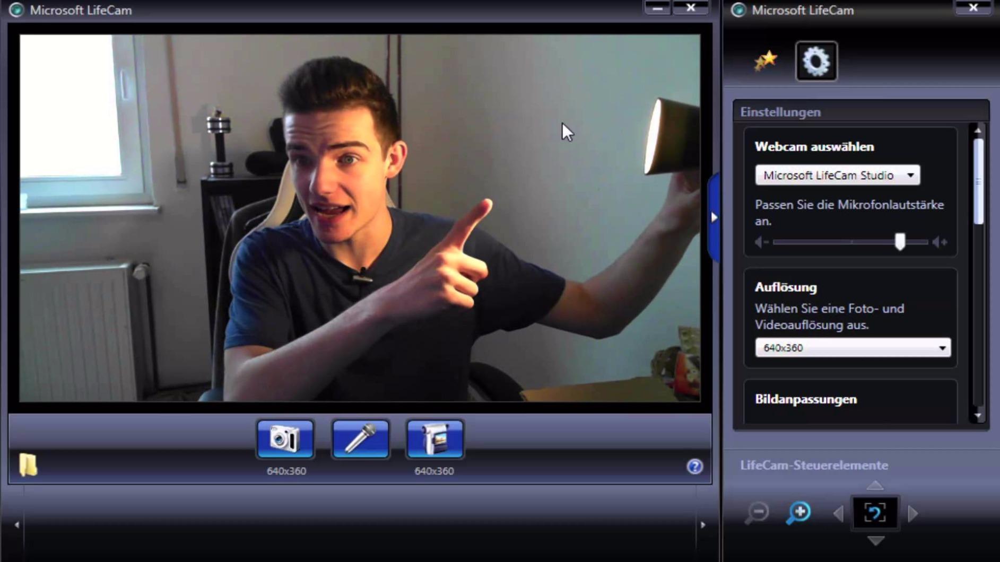
Task: Pan camera right arrow
Action: click(912, 513)
